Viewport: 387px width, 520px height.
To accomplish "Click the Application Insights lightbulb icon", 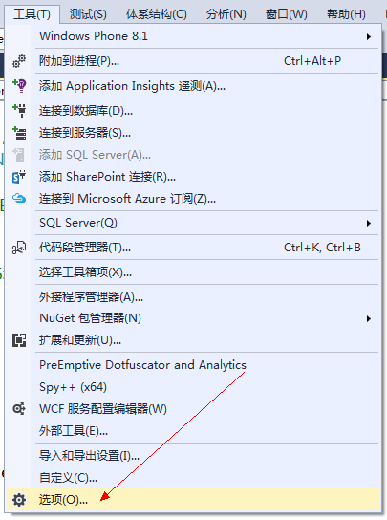I will (x=19, y=86).
